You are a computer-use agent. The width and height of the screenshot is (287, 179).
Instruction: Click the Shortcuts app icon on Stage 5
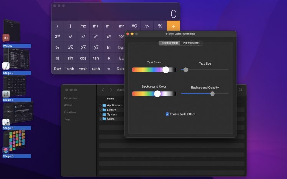[6, 150]
